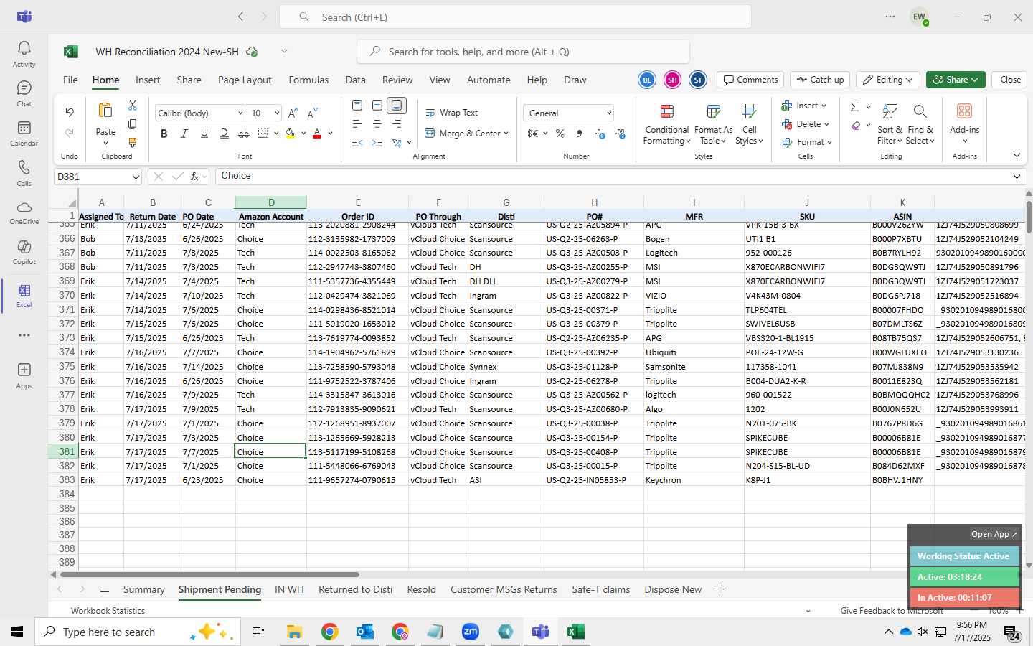Click the Clear eraser icon
The image size is (1033, 646).
point(856,126)
